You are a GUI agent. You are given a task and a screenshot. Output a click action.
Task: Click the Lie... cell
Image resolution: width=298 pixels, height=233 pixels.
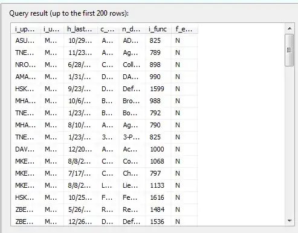(x=132, y=185)
